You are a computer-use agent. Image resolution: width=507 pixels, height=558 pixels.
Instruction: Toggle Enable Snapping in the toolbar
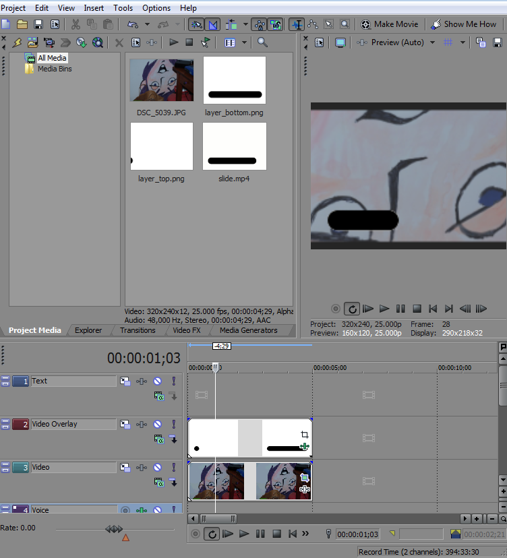pos(197,24)
